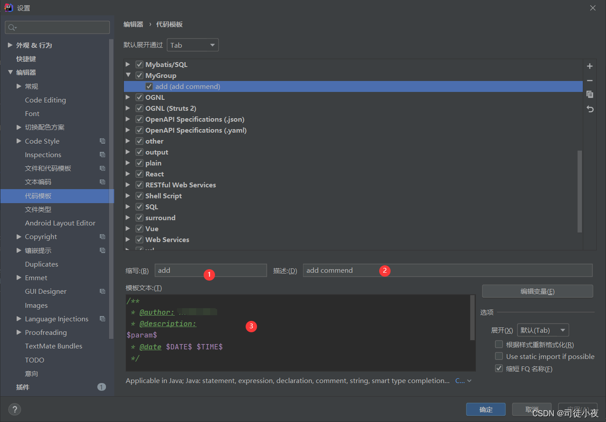Enable 根据样式重新格式化 checkbox
606x422 pixels.
[x=499, y=344]
